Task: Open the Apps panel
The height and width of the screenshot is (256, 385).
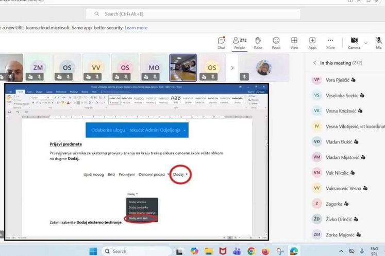Action: click(x=312, y=43)
